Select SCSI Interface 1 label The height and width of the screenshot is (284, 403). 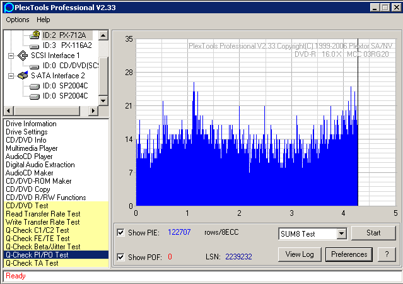pyautogui.click(x=55, y=56)
